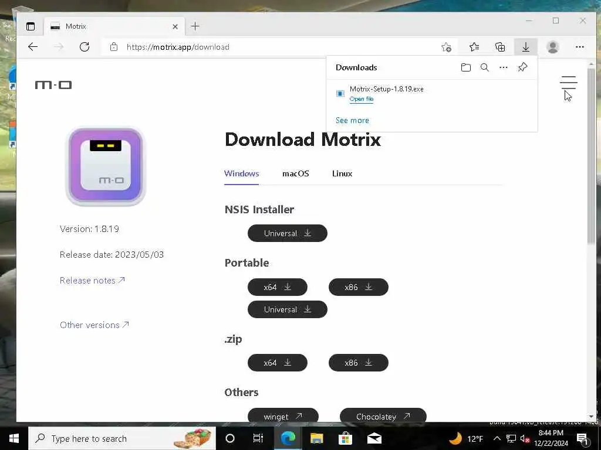Open downloads folder from Downloads panel
The height and width of the screenshot is (450, 601).
point(465,68)
